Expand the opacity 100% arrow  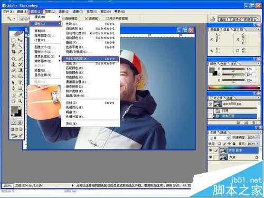point(258,137)
